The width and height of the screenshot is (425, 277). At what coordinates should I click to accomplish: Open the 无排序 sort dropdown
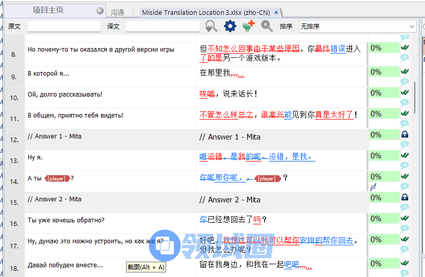click(357, 26)
